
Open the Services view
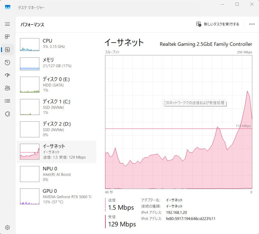click(7, 114)
